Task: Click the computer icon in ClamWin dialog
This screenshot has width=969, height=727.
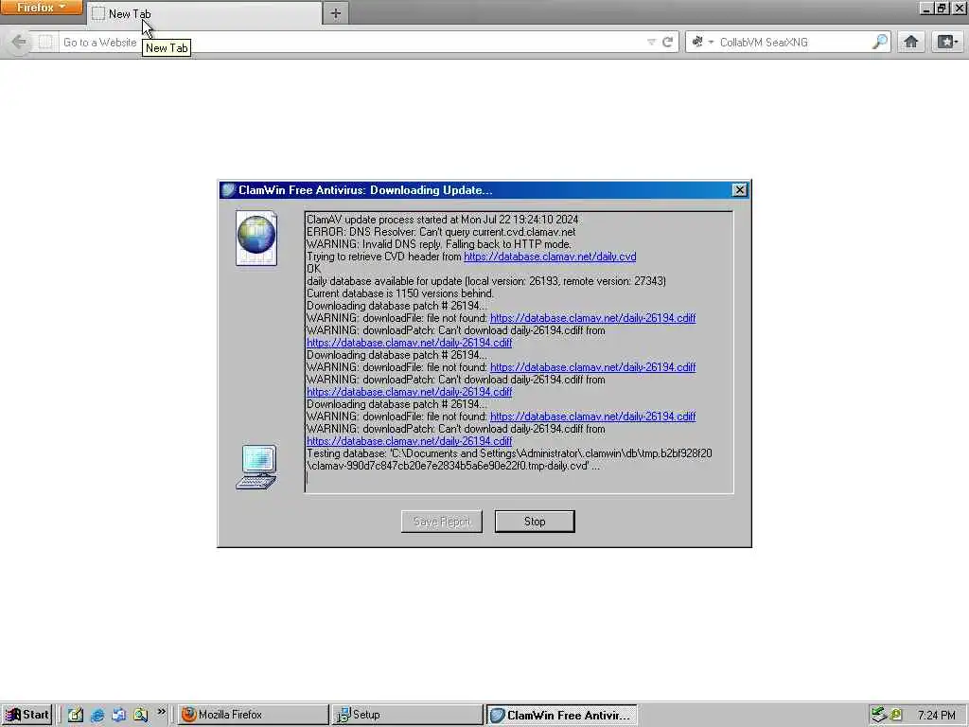Action: tap(256, 467)
